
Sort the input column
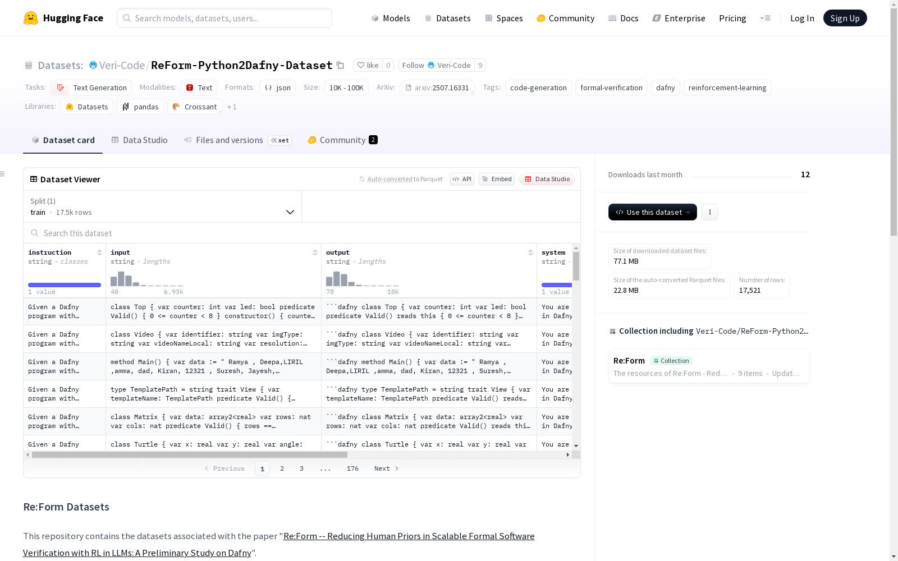click(315, 252)
